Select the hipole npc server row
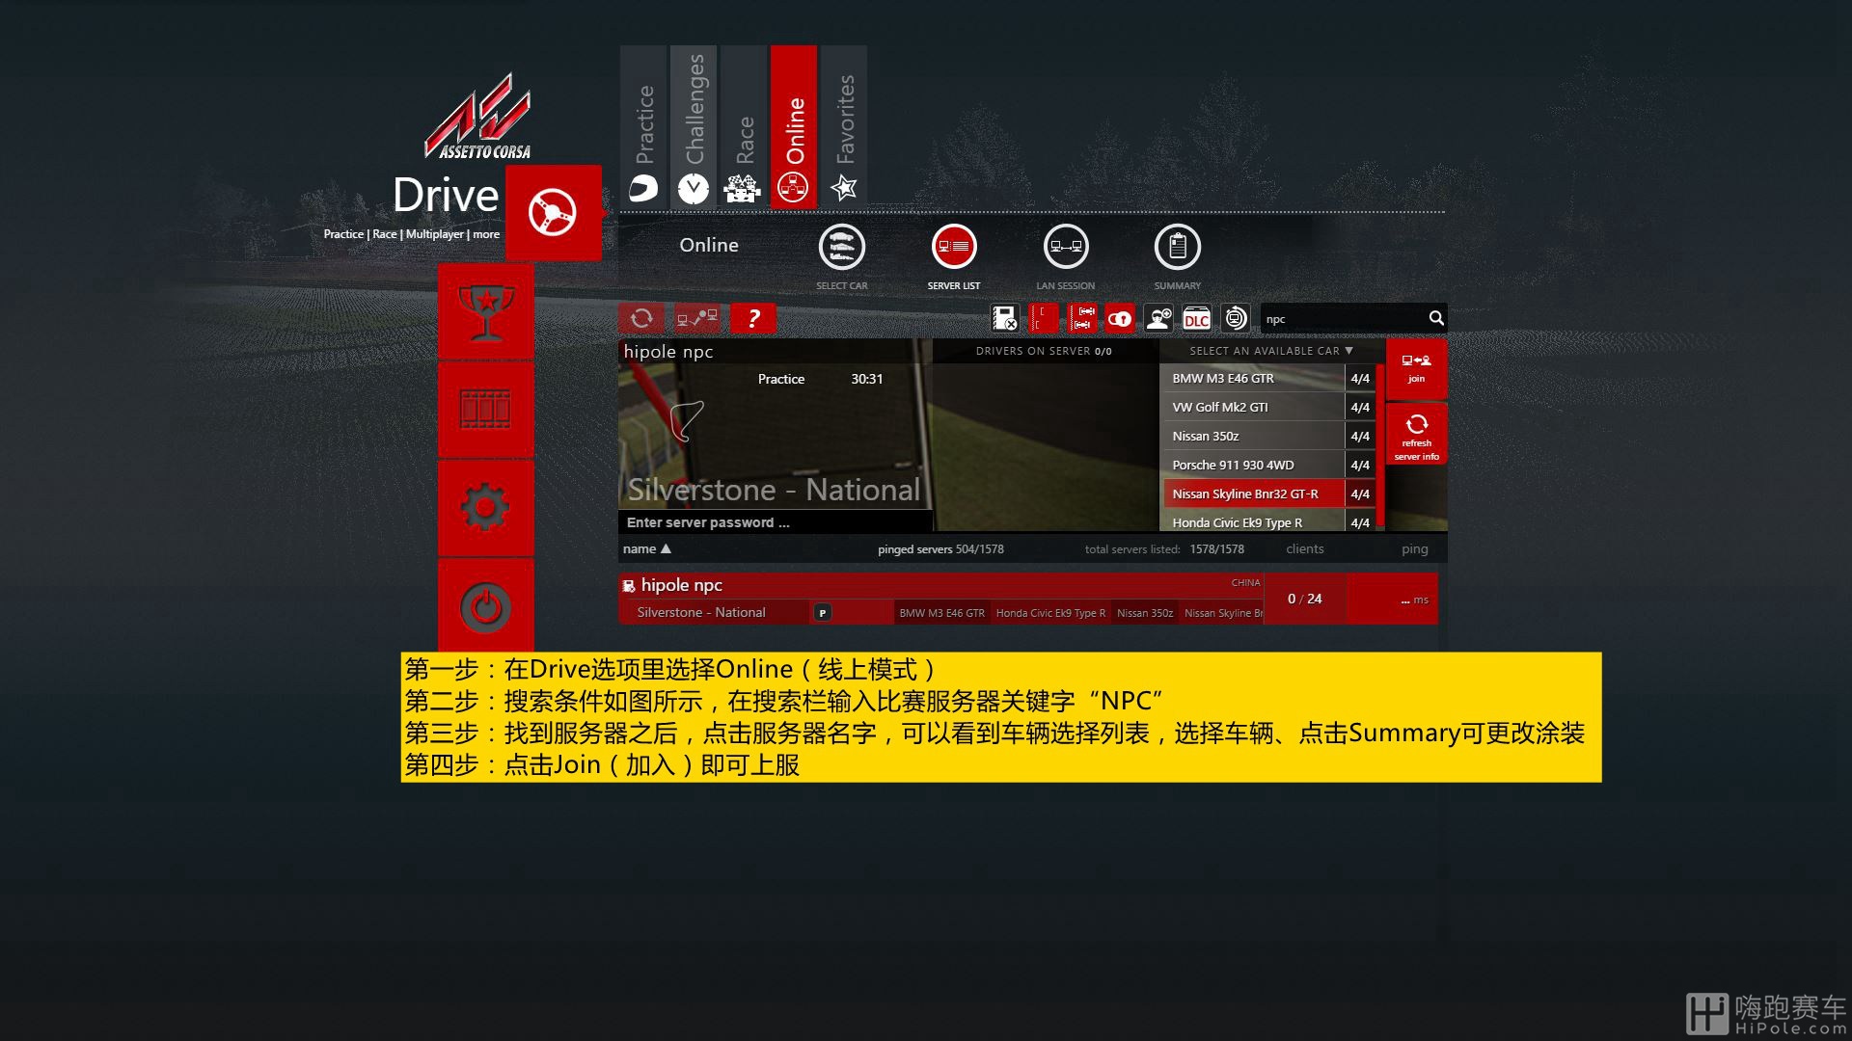 (1027, 599)
